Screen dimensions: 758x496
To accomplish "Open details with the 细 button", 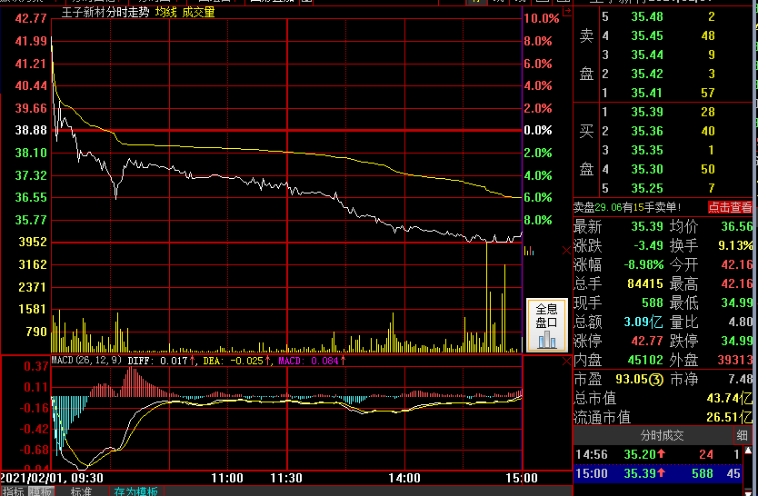I will click(x=743, y=436).
